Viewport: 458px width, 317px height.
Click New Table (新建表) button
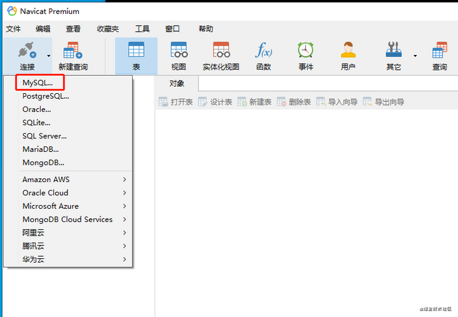pos(255,102)
